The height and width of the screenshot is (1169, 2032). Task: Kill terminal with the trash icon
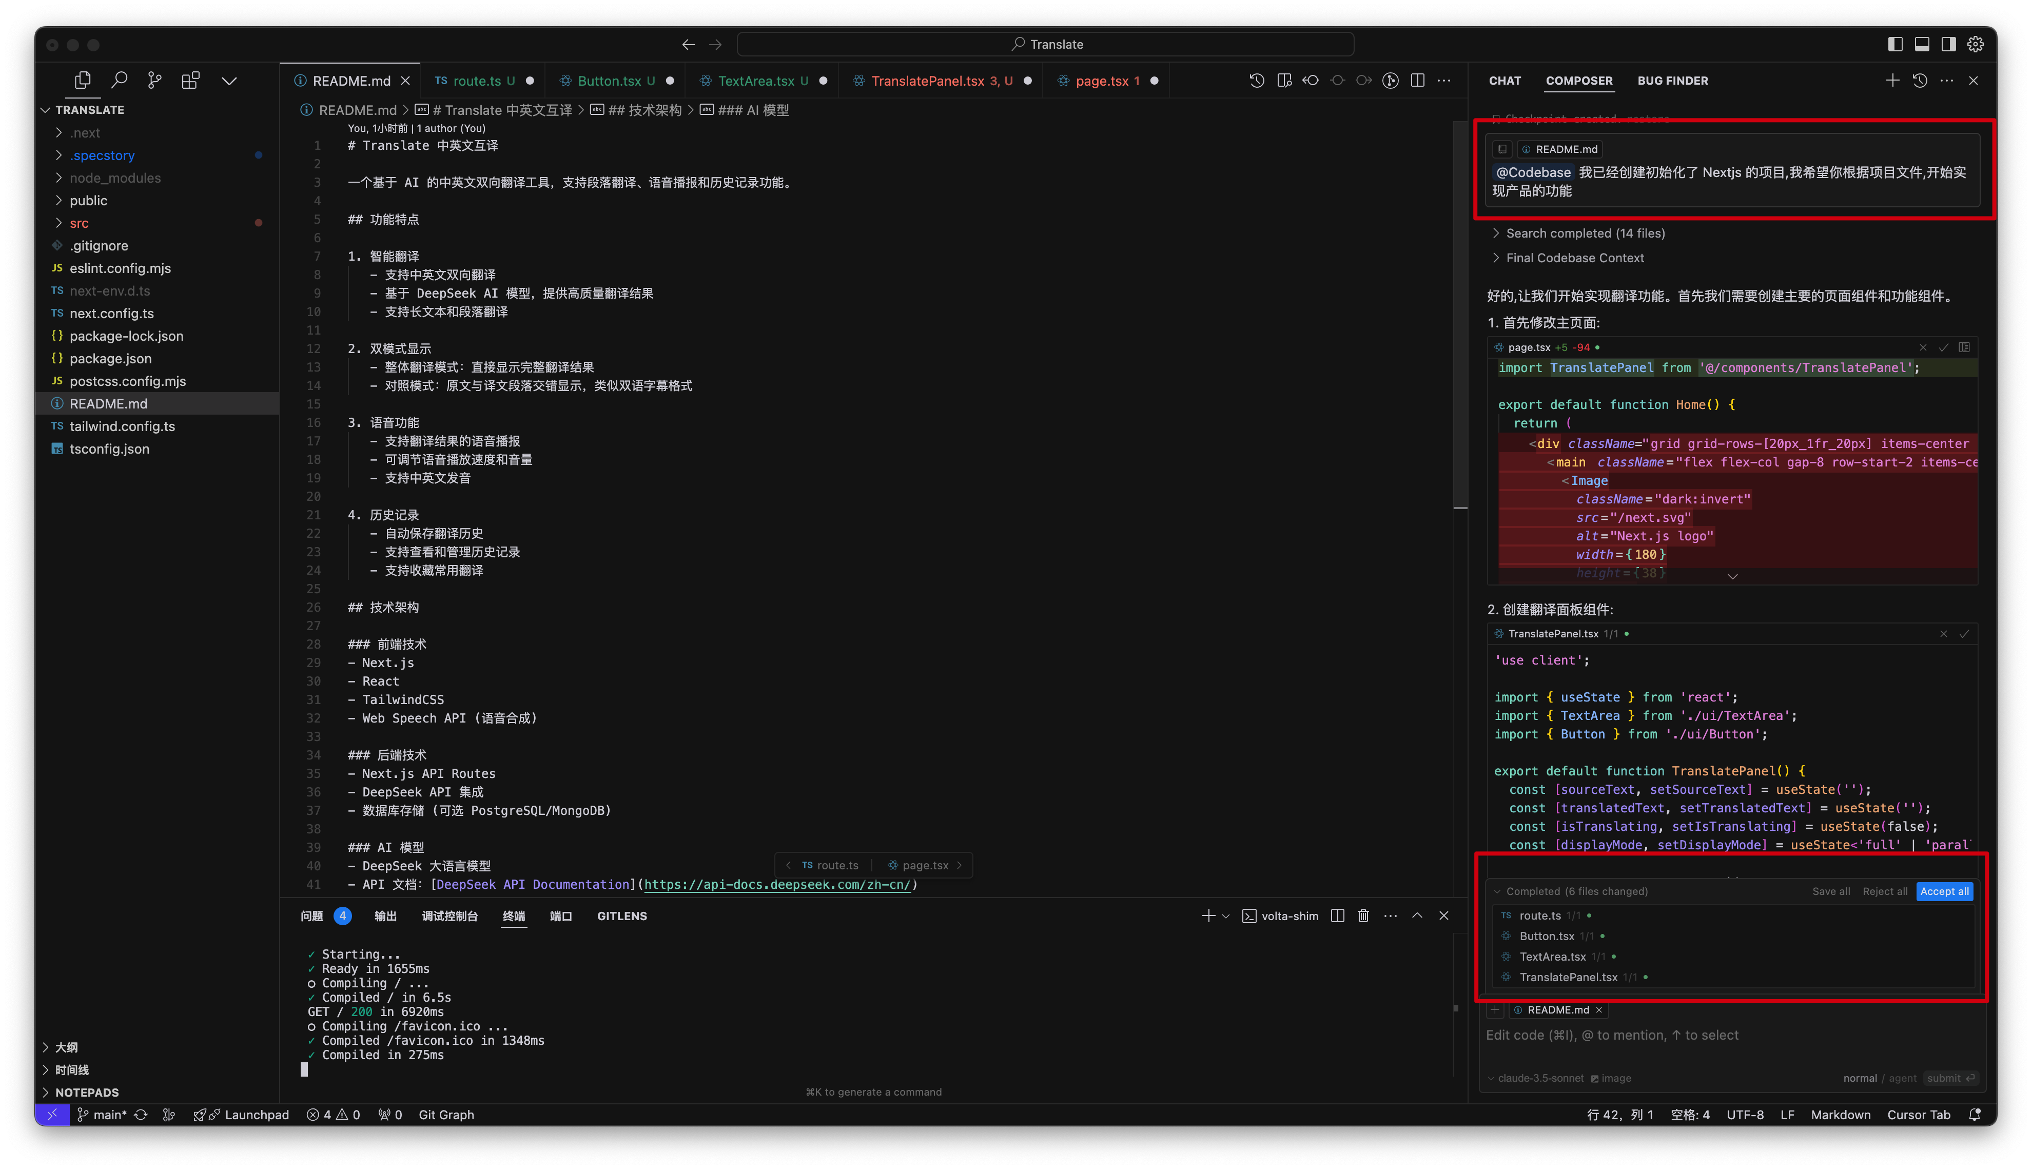tap(1363, 916)
